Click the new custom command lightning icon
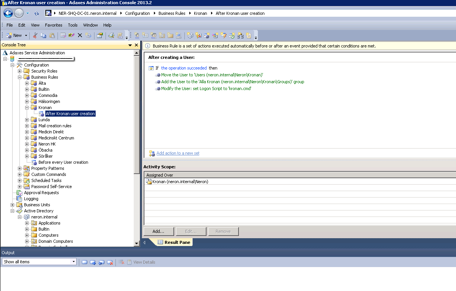 223,35
